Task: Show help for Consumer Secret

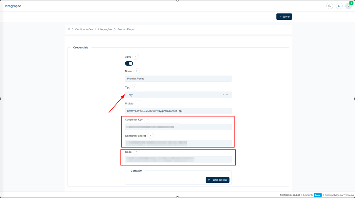Action: (150, 136)
